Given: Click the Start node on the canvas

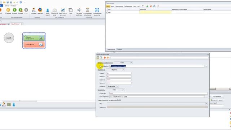Looking at the screenshot, I should point(9,38).
